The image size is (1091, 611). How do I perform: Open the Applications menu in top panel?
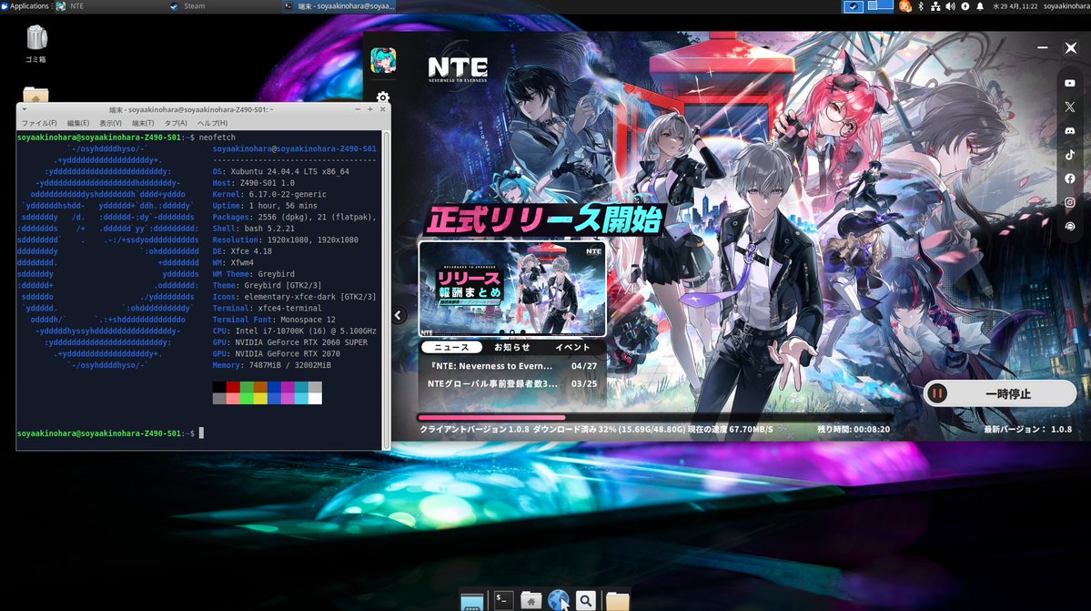tap(25, 6)
